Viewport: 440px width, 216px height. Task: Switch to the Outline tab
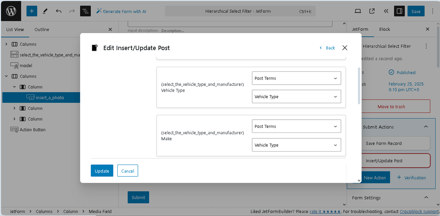[x=41, y=29]
